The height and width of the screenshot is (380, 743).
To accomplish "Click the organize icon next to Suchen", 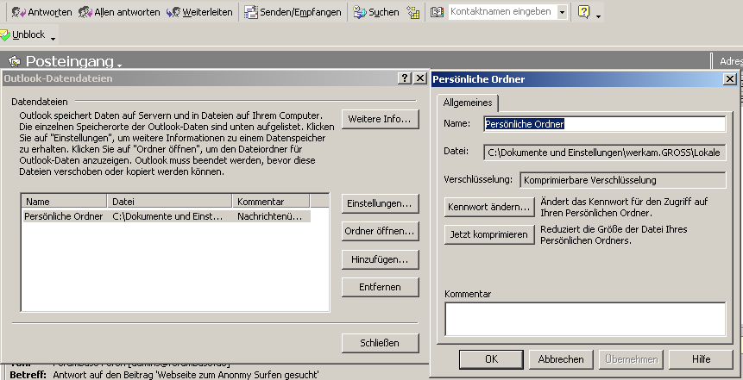I will [413, 13].
